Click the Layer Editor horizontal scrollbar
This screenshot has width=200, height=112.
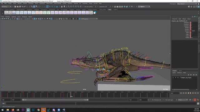181,90
